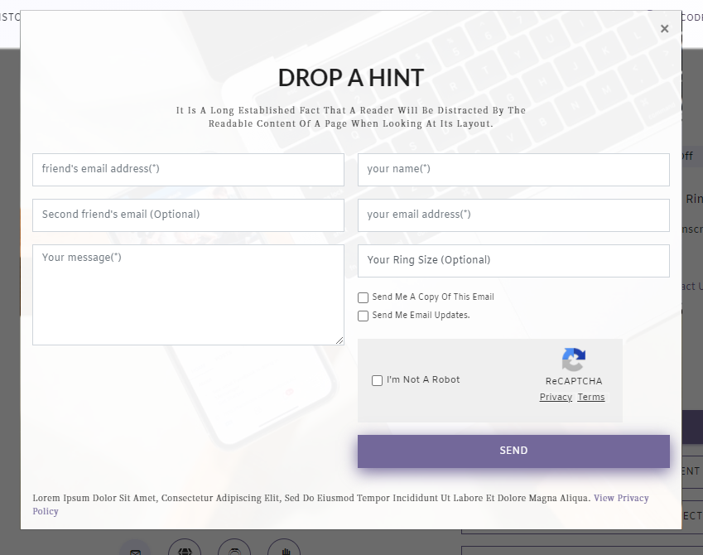Click the envelope email icon below dialog
This screenshot has width=703, height=555.
(135, 551)
